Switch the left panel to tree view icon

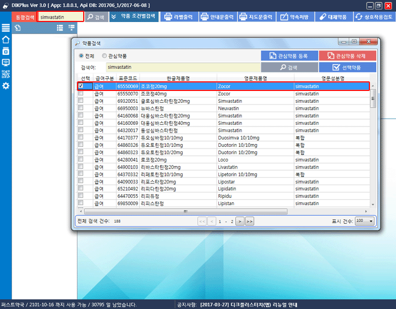click(71, 28)
